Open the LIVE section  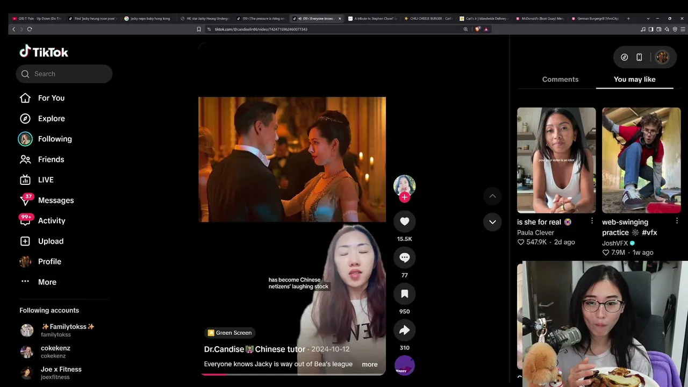click(37, 180)
